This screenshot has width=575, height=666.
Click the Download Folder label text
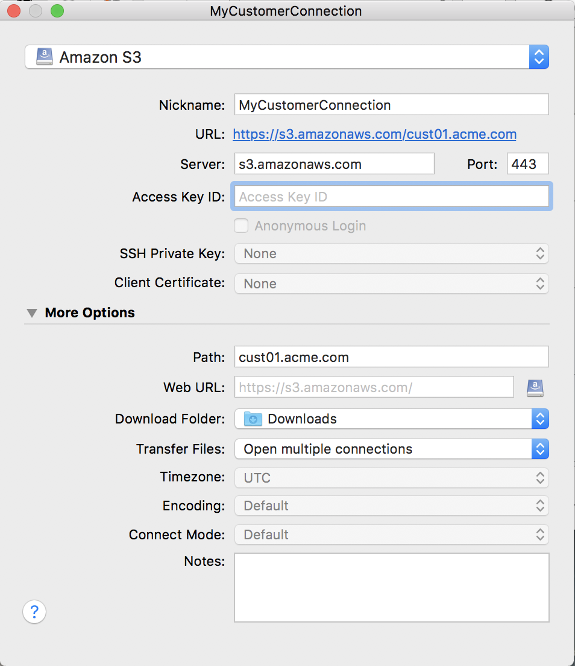(170, 419)
